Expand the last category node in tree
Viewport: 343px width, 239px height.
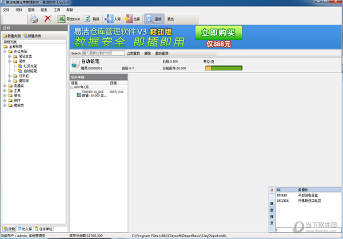[5, 105]
